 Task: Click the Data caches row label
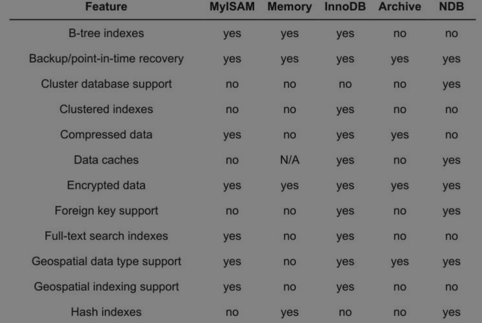coord(106,160)
